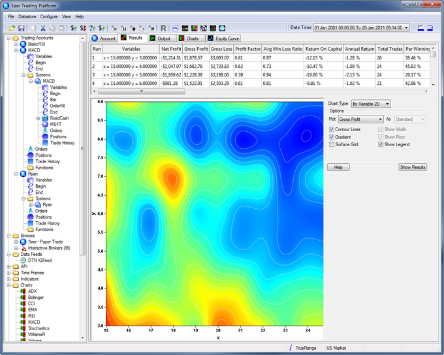Select the MSFT item in tree
The height and width of the screenshot is (355, 444).
[54, 124]
